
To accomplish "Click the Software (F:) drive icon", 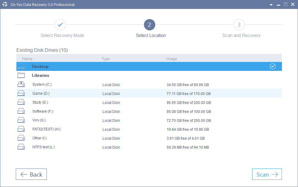I will tap(21, 111).
